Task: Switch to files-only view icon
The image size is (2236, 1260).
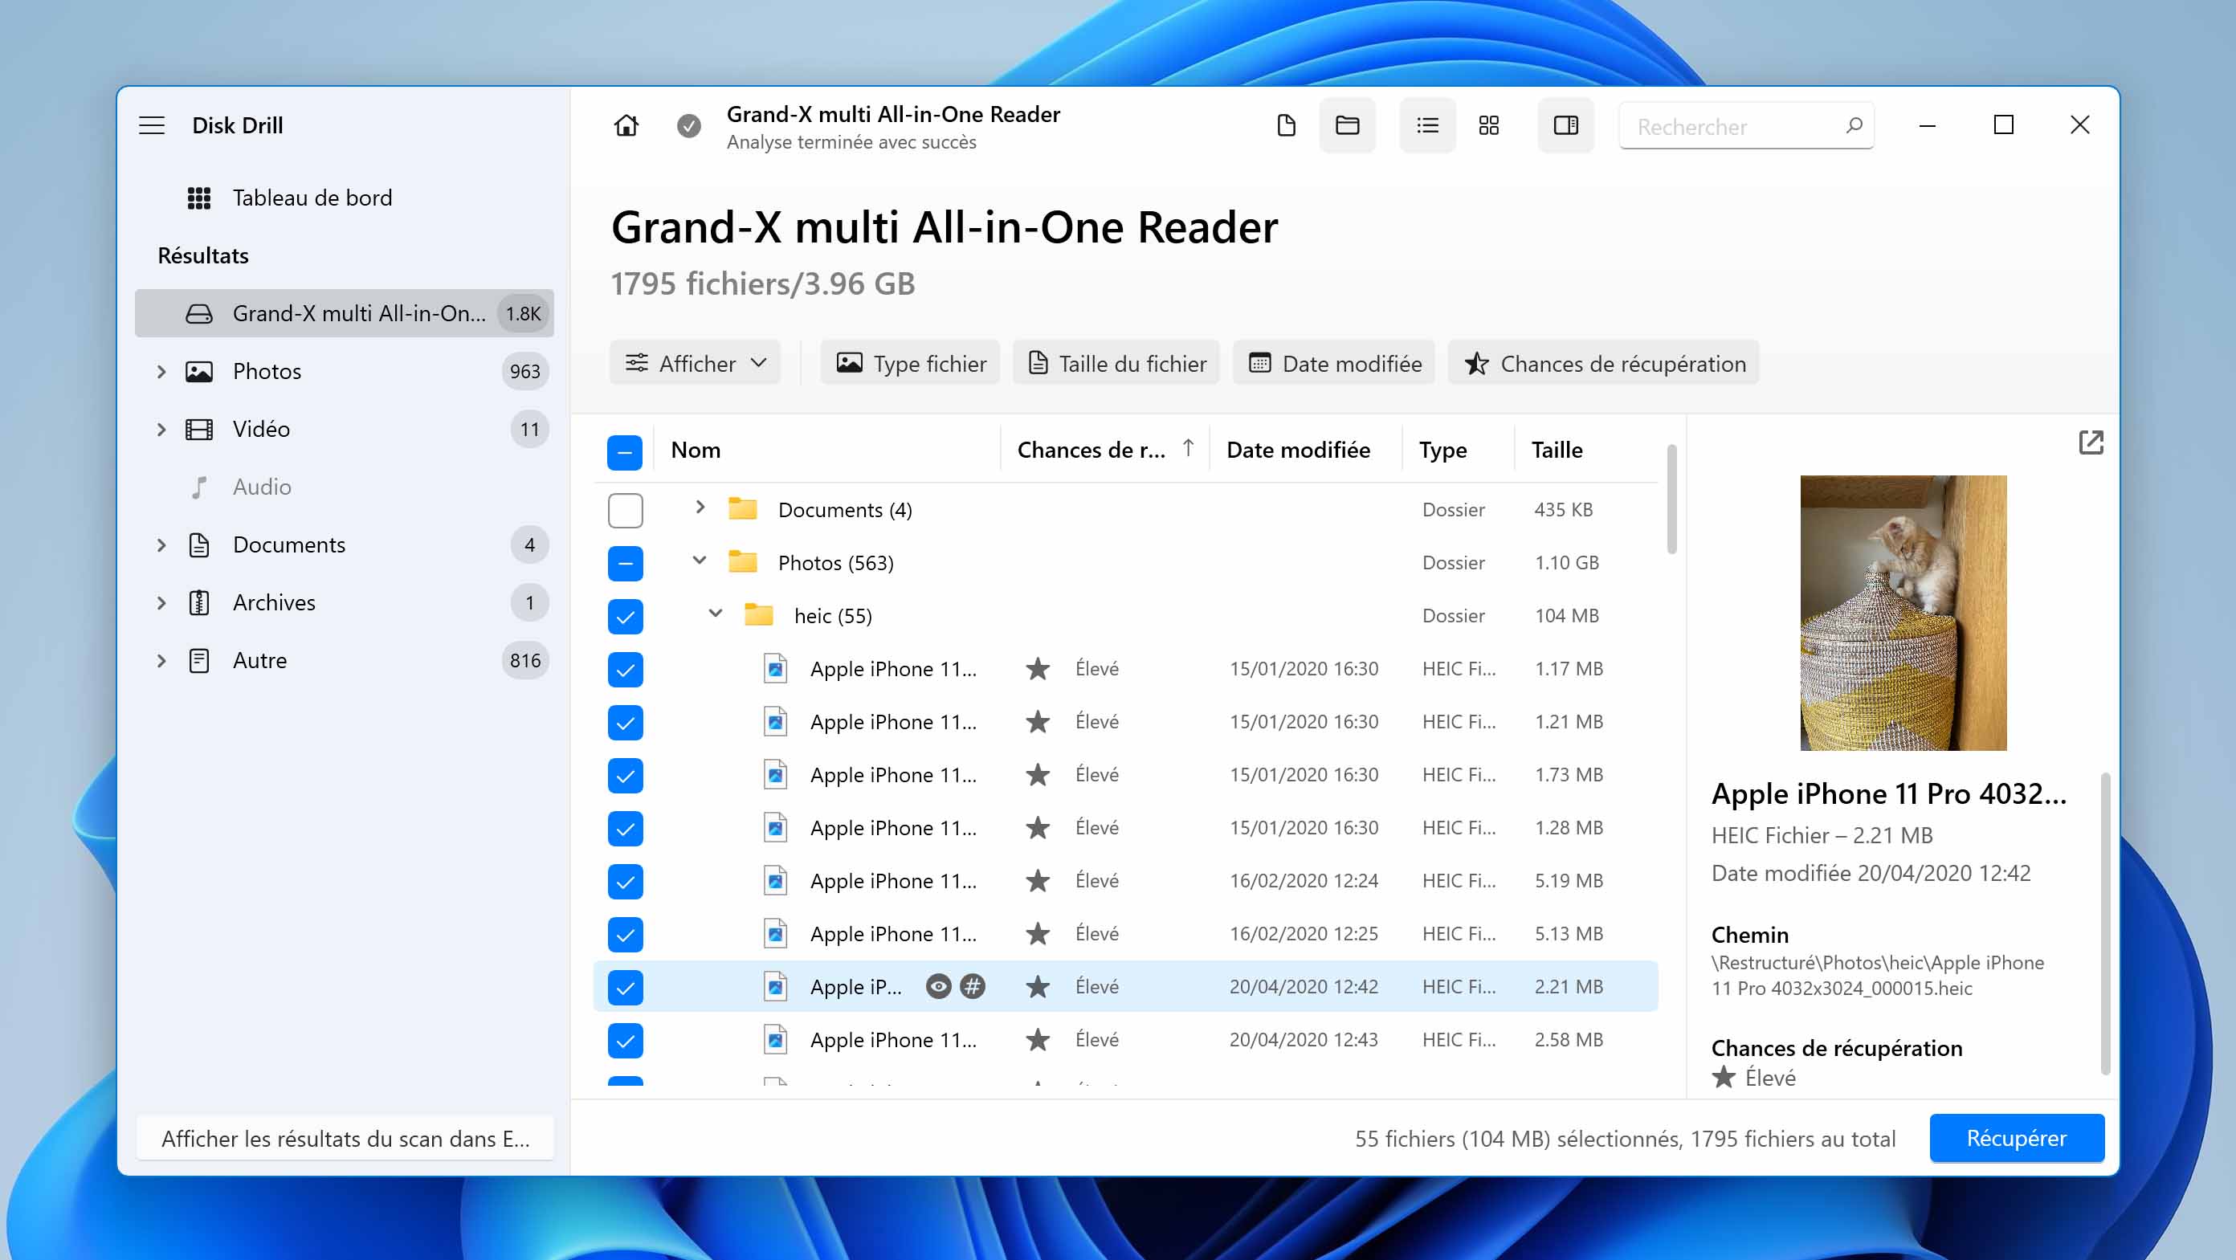Action: click(x=1287, y=126)
